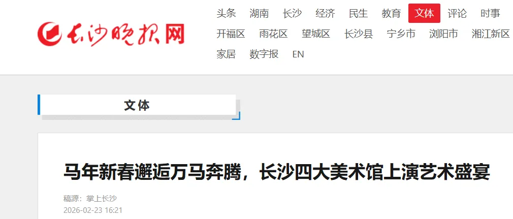Open the 浏阳市 page
513x219 pixels.
[x=443, y=34]
